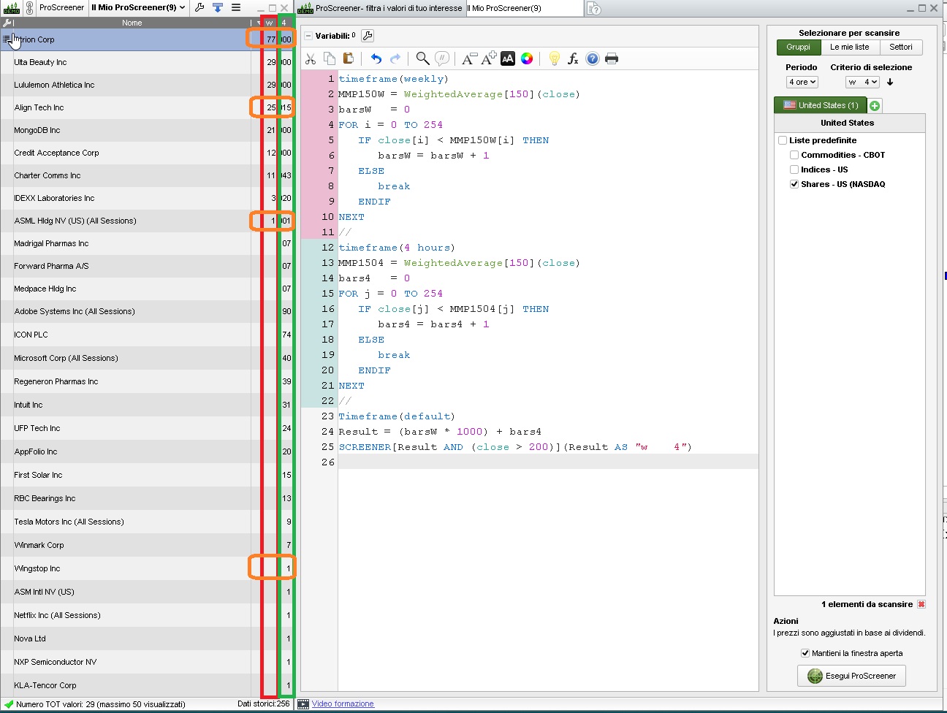Open the Video formazione link
Viewport: 947px width, 713px height.
point(343,704)
